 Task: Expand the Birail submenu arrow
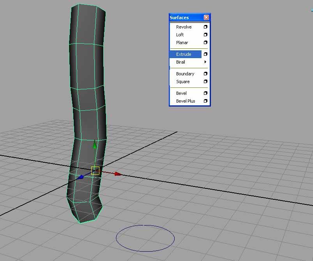point(205,62)
